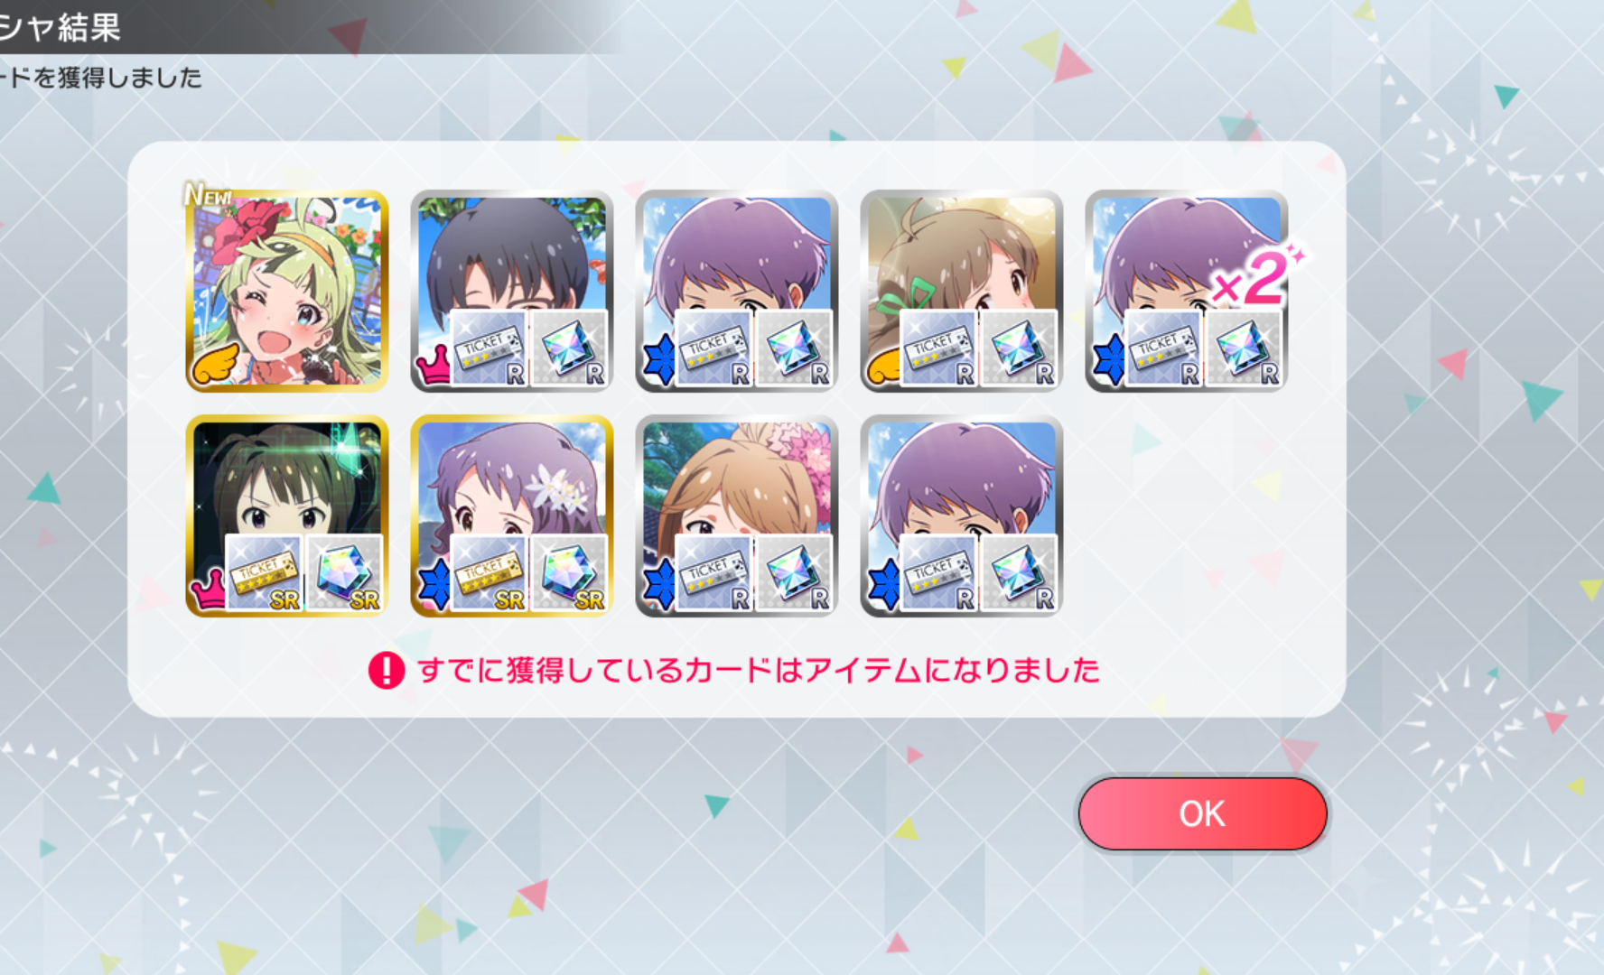Open the purple-haired SR card with white flower
The height and width of the screenshot is (975, 1604).
[x=512, y=515]
